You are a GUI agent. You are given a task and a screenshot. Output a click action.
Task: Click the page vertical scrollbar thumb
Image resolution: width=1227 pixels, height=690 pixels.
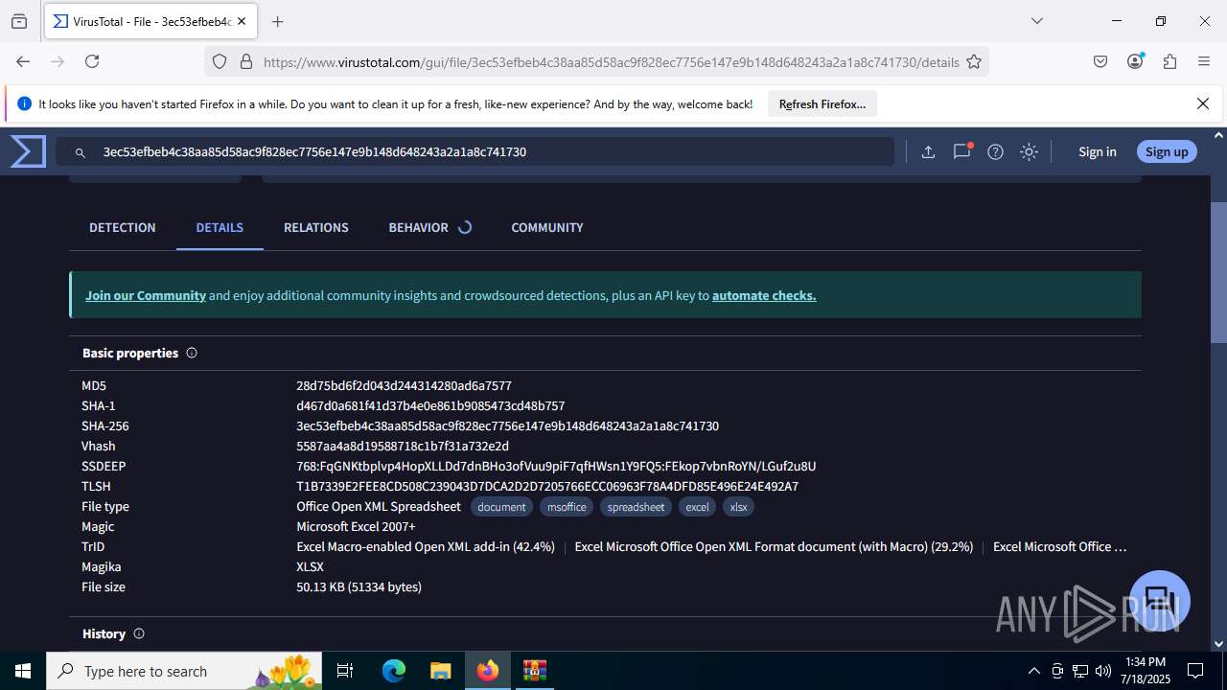1218,272
